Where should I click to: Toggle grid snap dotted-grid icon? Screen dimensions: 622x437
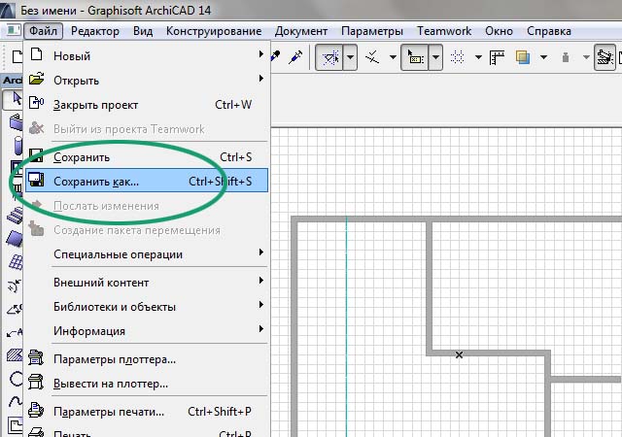tap(459, 57)
